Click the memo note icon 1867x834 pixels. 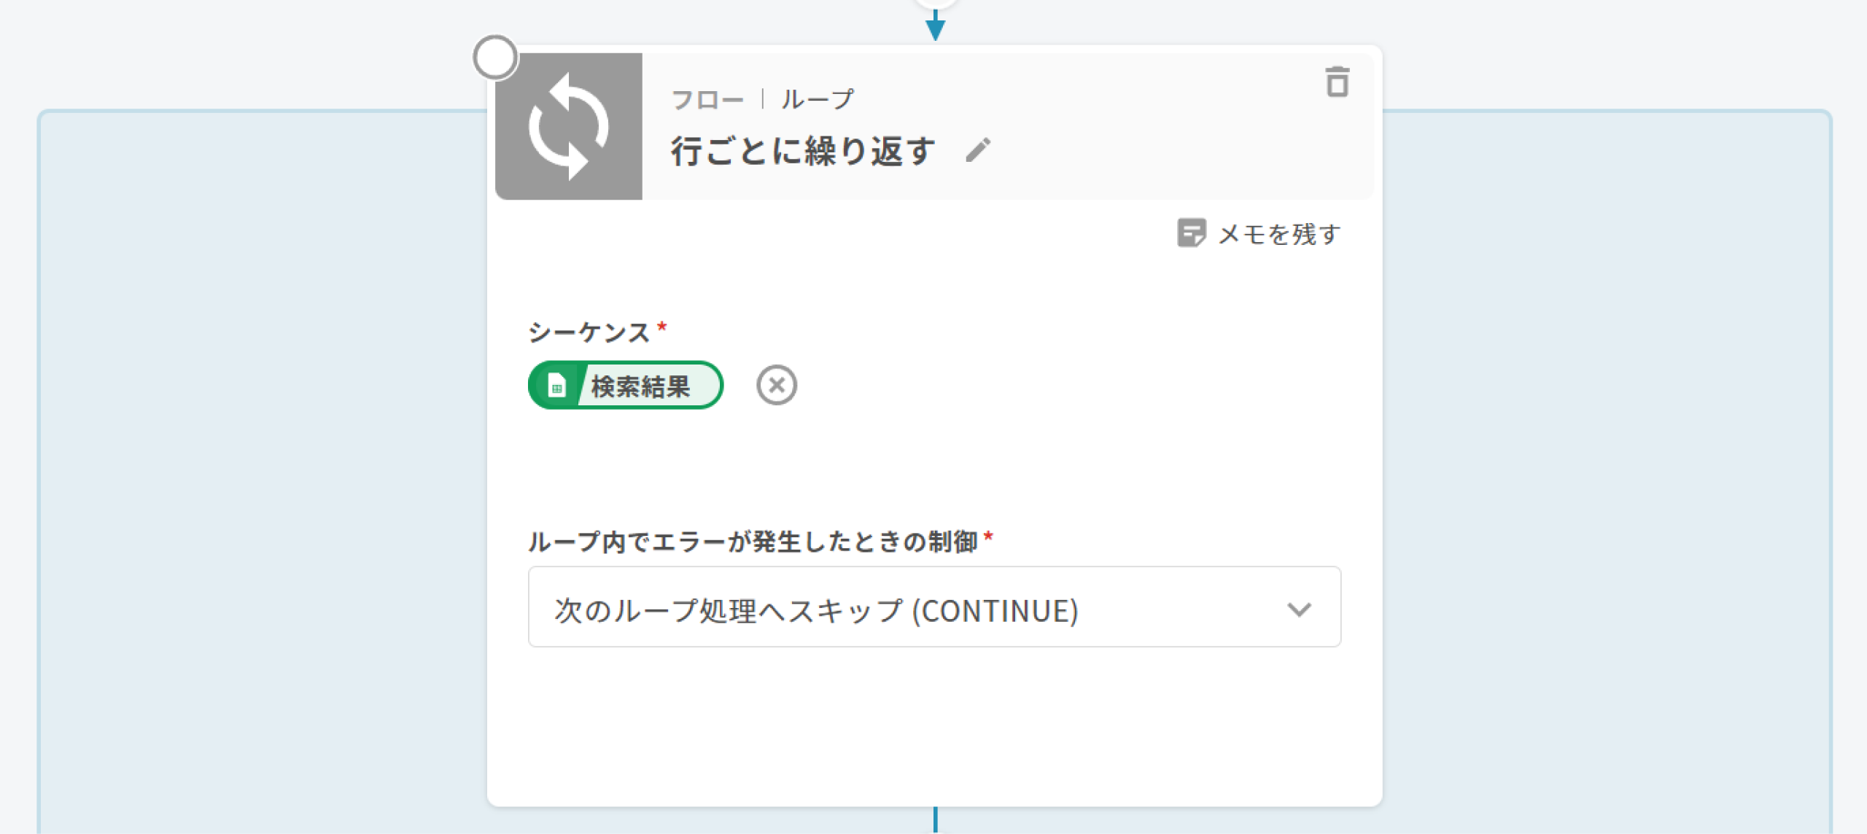1191,233
